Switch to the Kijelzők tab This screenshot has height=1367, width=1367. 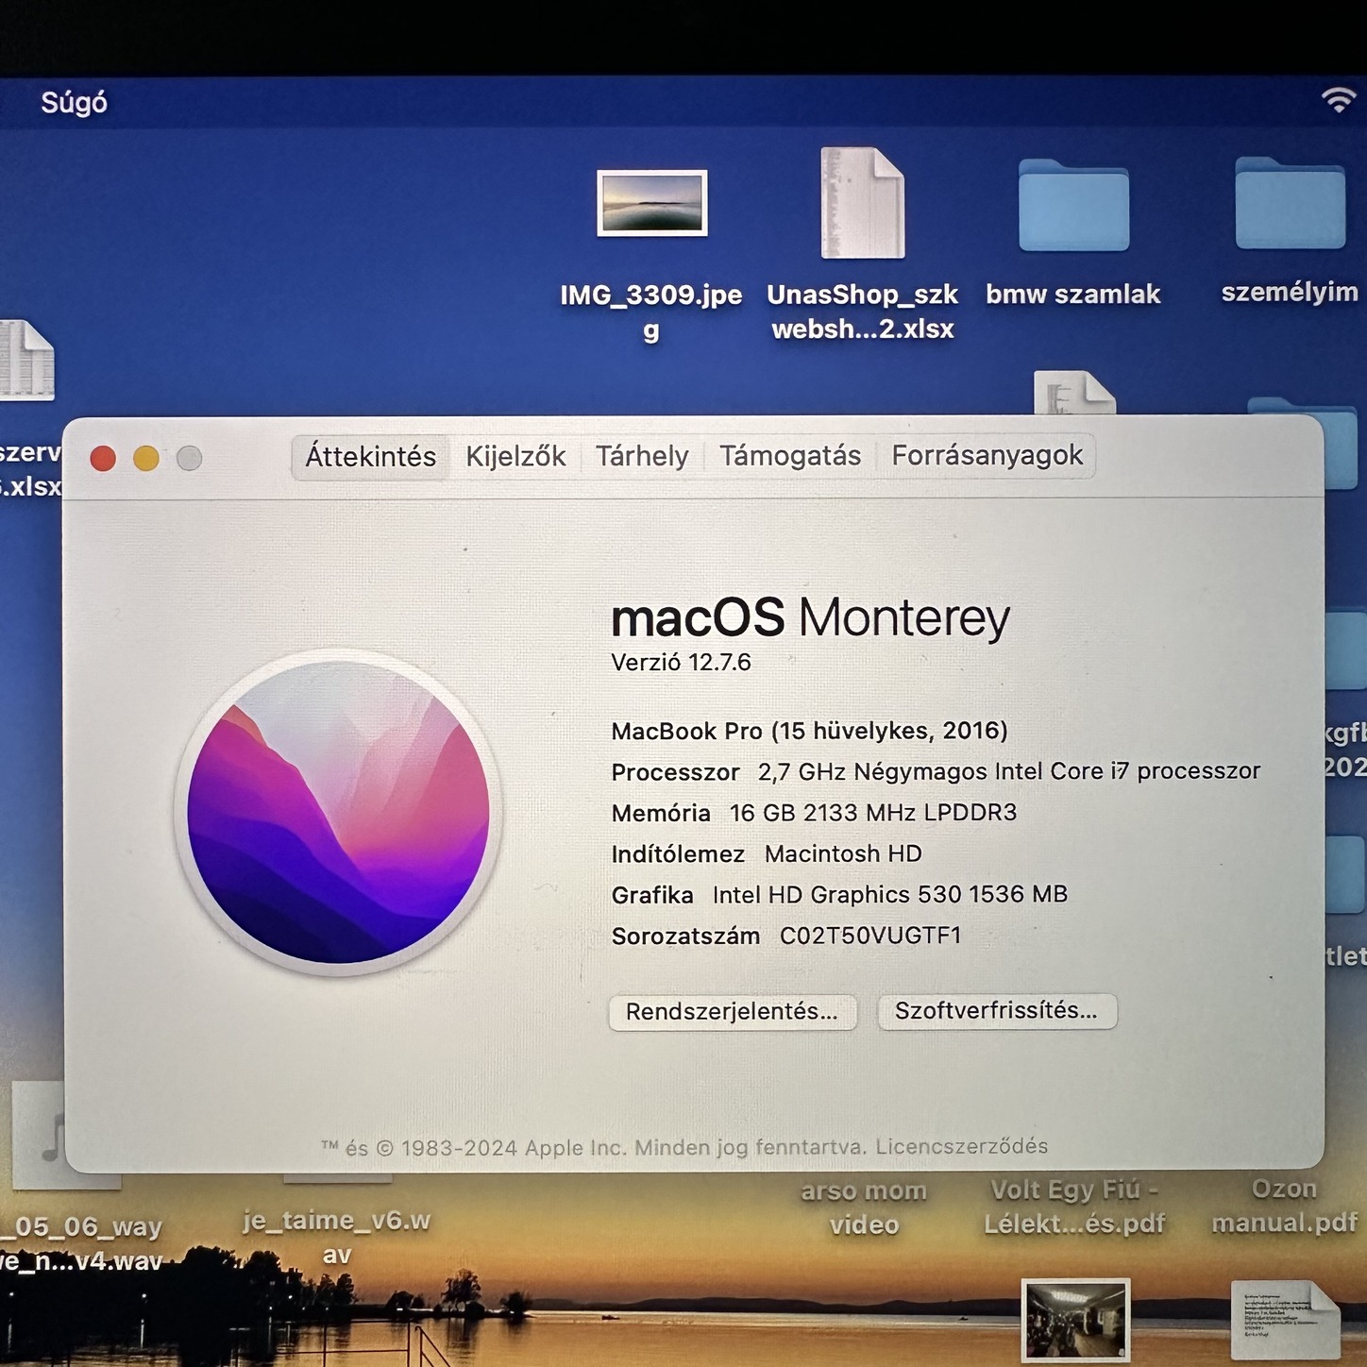(x=515, y=457)
